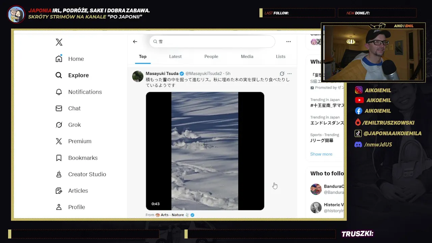432x243 pixels.
Task: Click the Facebook AIKOEMIL icon
Action: click(359, 111)
